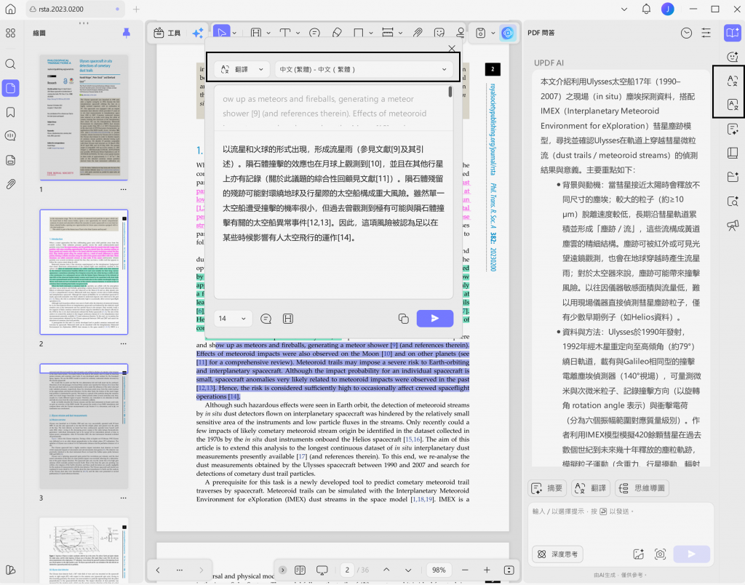Open the save options dropdown arrow
Screen dimensions: 745x585
[493, 33]
